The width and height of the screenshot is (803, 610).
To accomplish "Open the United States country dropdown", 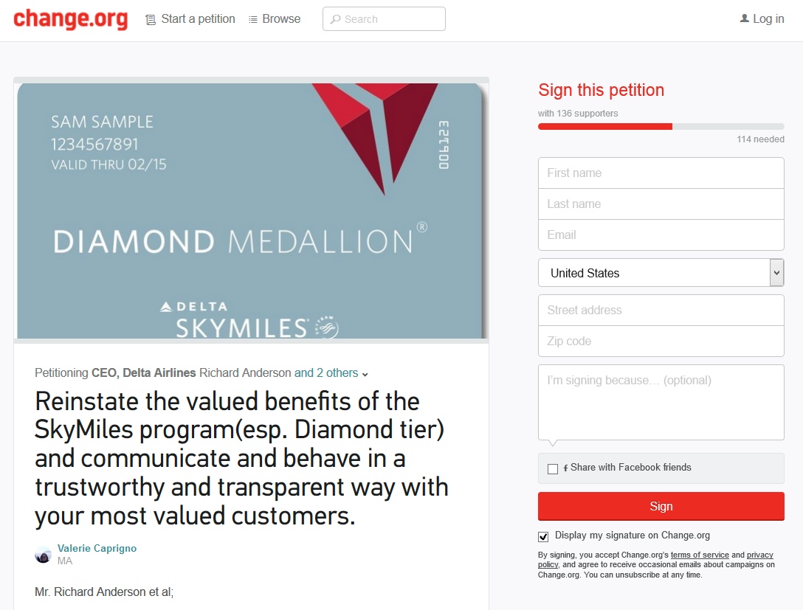I will [x=661, y=273].
